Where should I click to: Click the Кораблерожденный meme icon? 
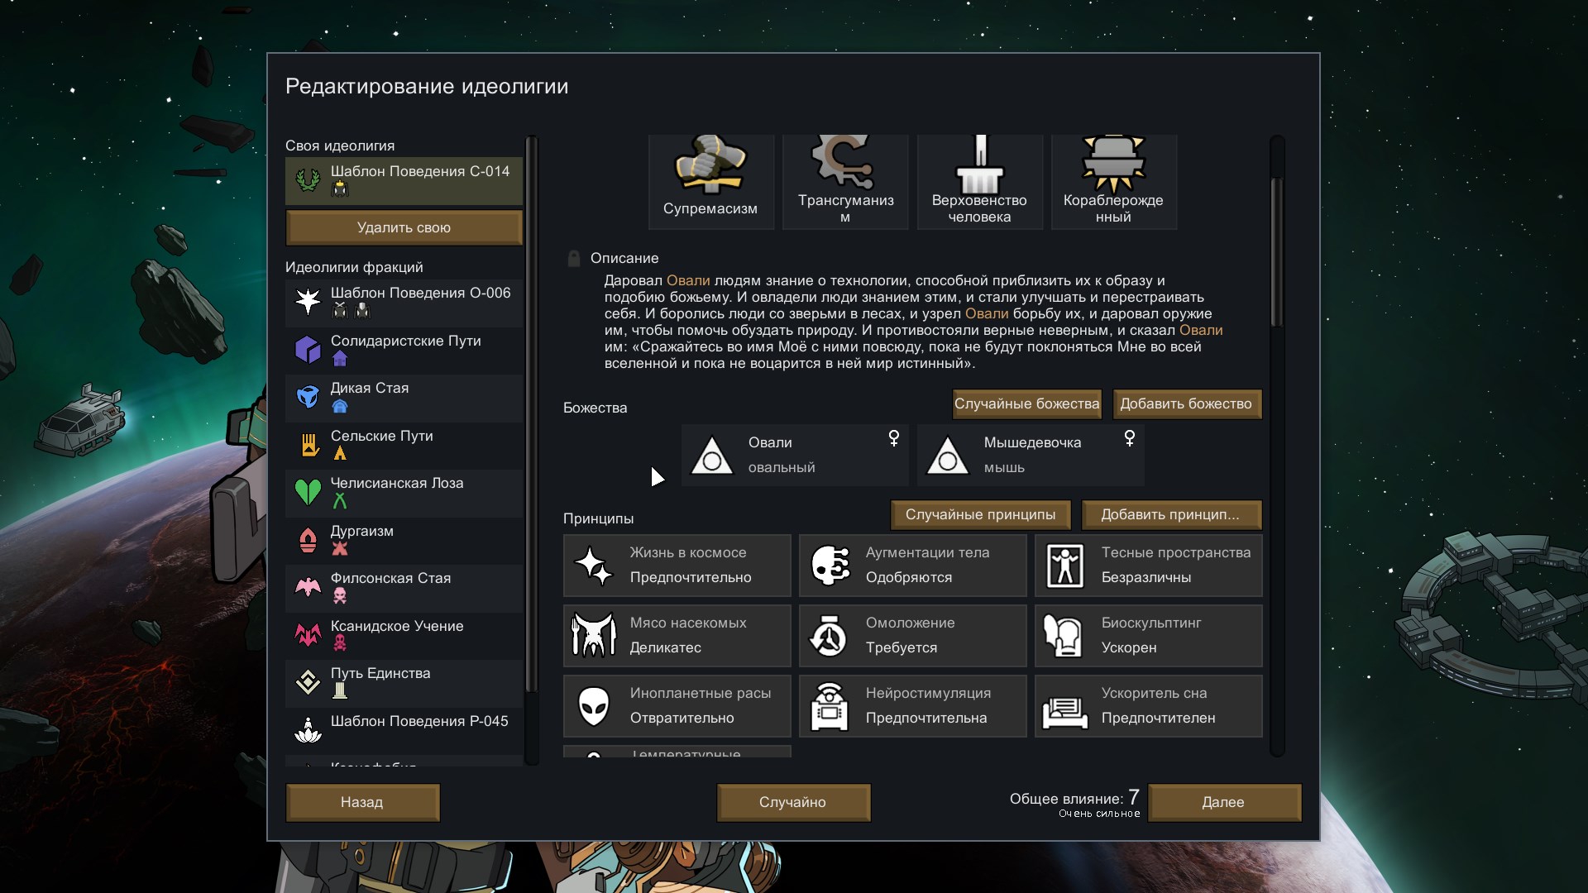coord(1112,164)
